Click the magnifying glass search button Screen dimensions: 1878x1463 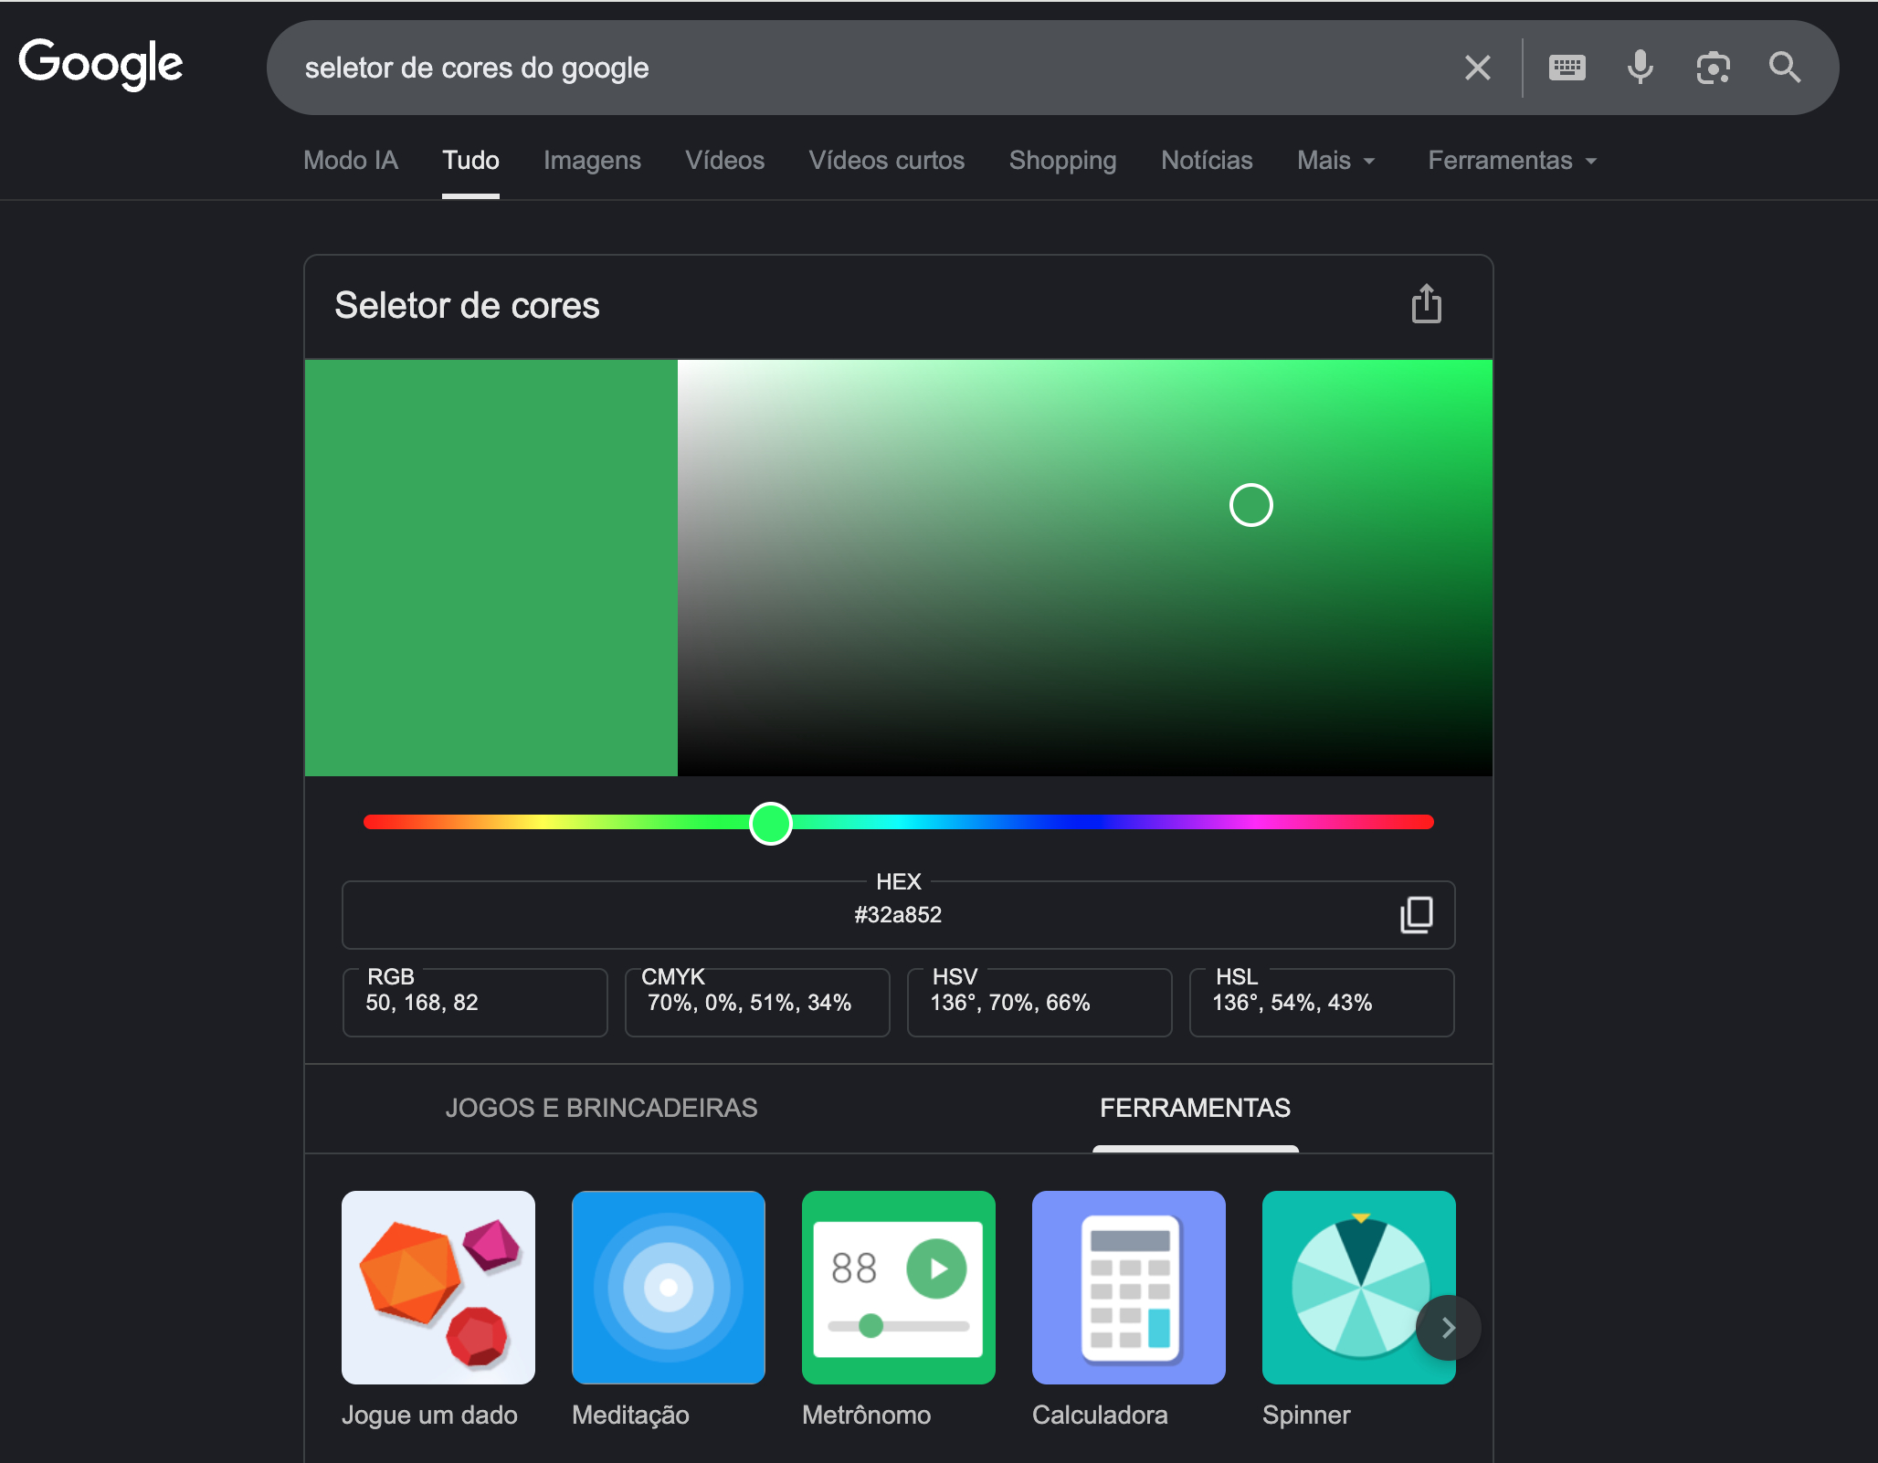(x=1784, y=68)
